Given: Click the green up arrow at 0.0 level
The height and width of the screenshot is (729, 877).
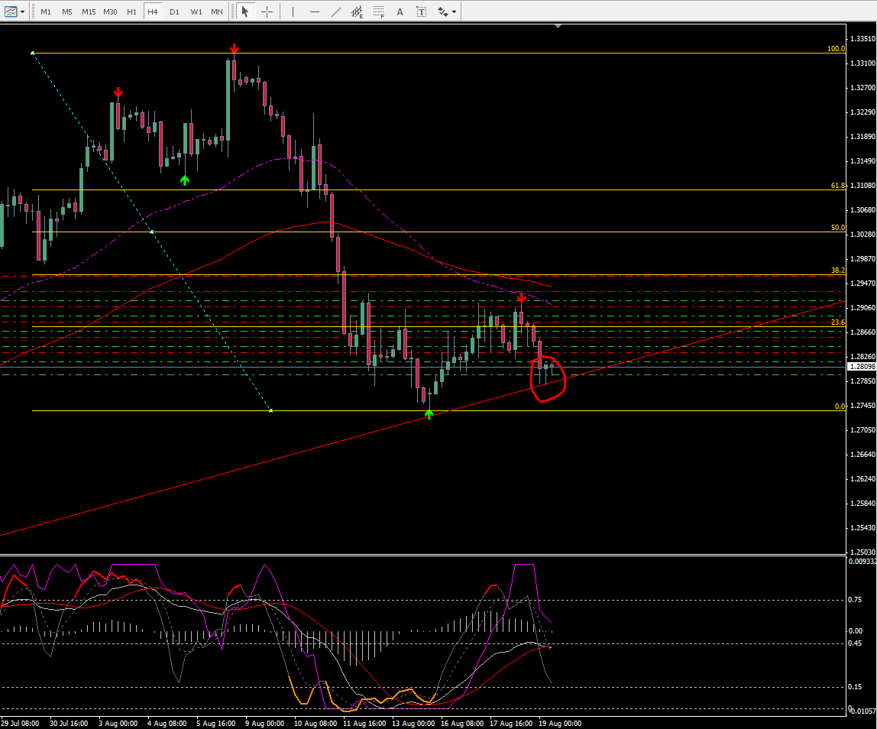Looking at the screenshot, I should (429, 414).
